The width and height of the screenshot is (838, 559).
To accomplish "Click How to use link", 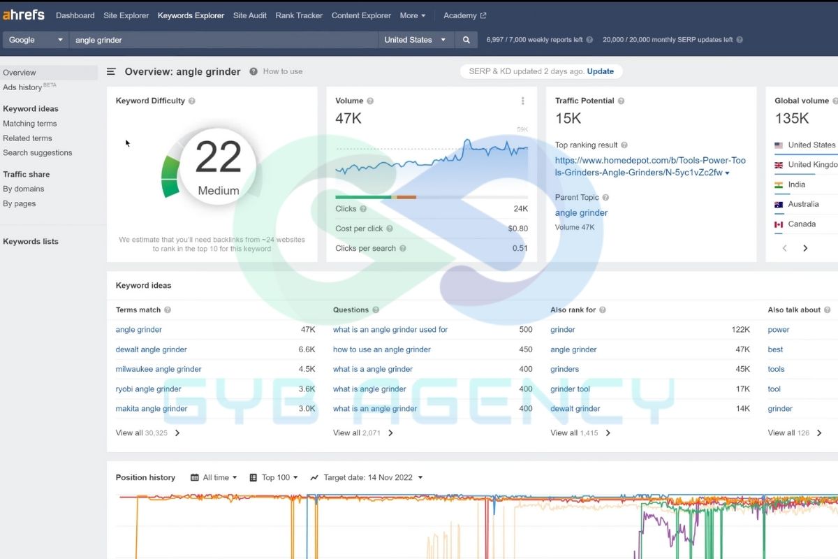I will point(283,71).
